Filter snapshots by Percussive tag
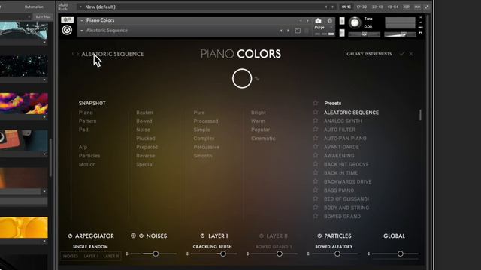Image resolution: width=481 pixels, height=270 pixels. pos(207,147)
